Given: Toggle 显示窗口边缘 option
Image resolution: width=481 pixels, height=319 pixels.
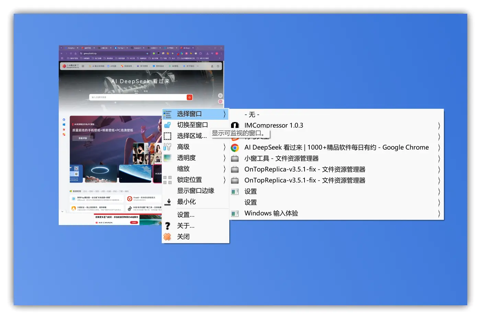Looking at the screenshot, I should tap(195, 191).
